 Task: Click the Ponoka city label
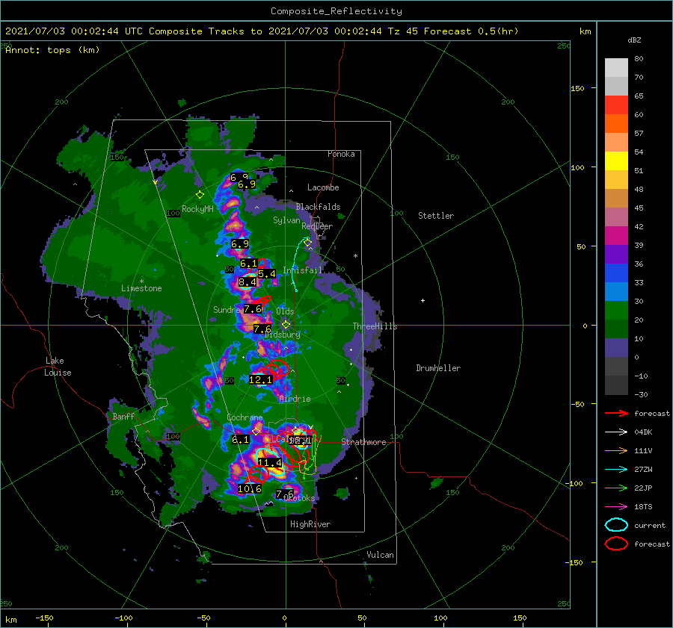(x=341, y=154)
